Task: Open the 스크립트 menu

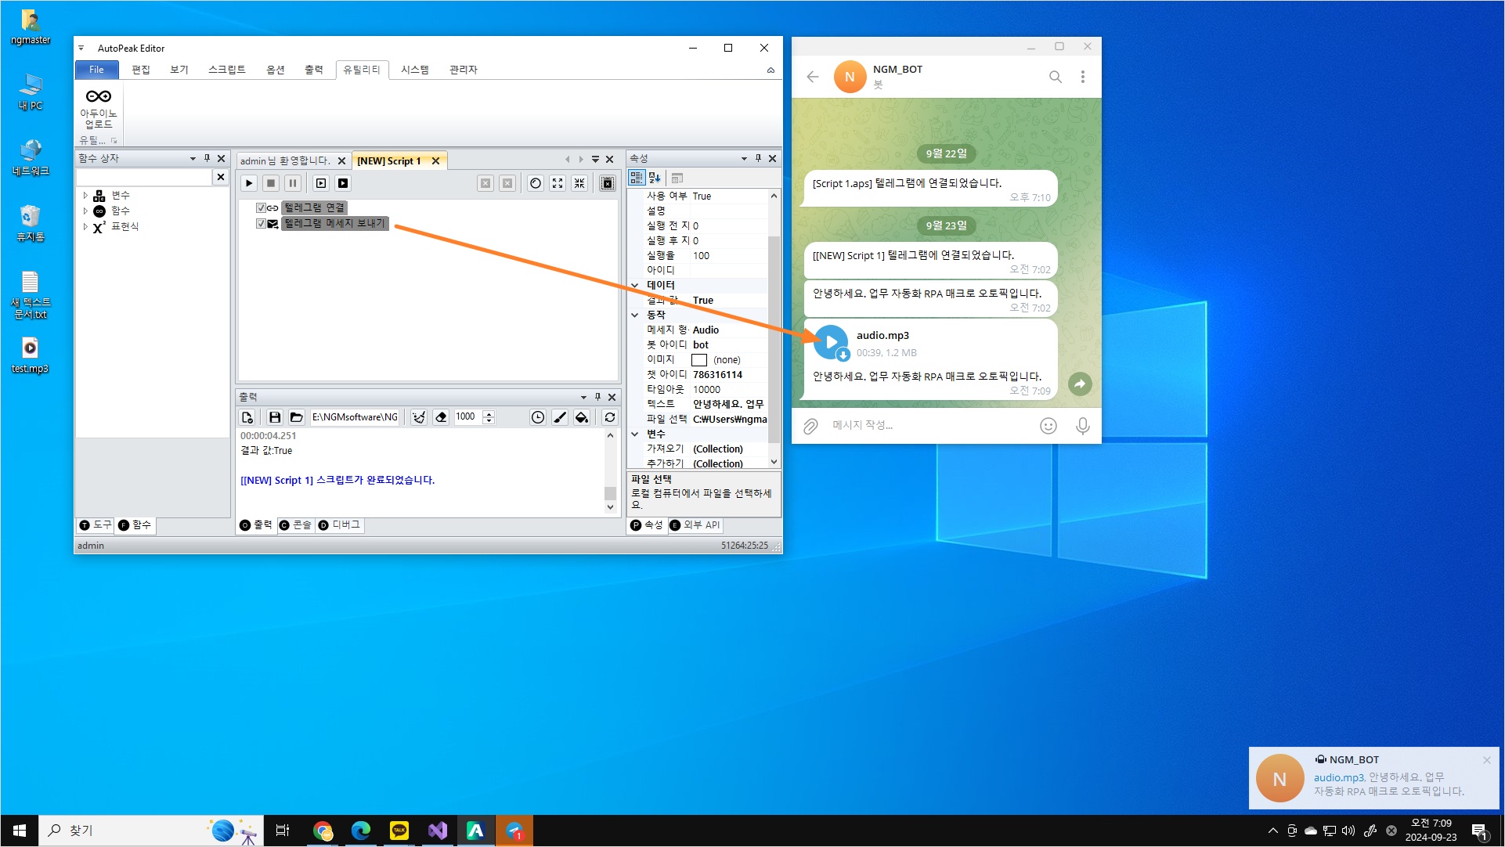Action: [226, 70]
